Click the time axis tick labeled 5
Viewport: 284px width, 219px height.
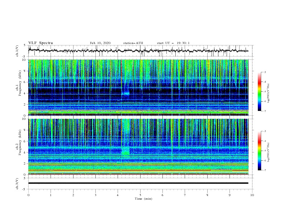click(140, 195)
